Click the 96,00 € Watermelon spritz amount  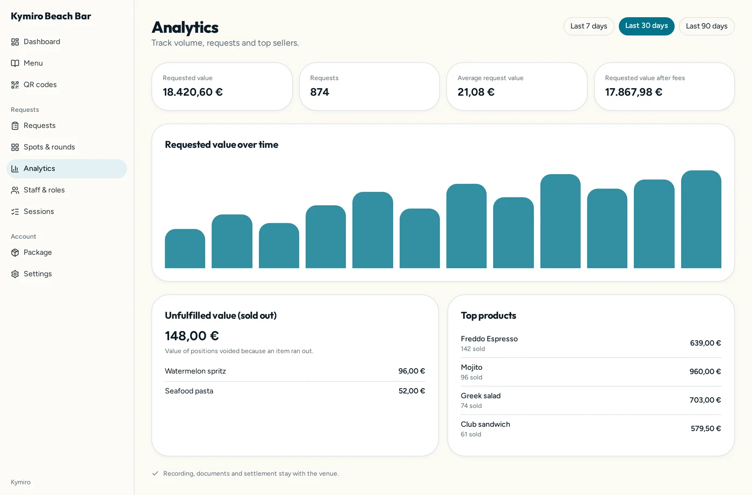(x=412, y=371)
